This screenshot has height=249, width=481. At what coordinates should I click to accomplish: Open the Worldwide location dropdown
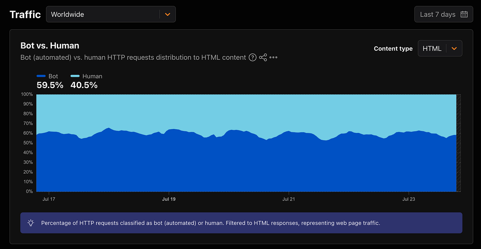111,14
